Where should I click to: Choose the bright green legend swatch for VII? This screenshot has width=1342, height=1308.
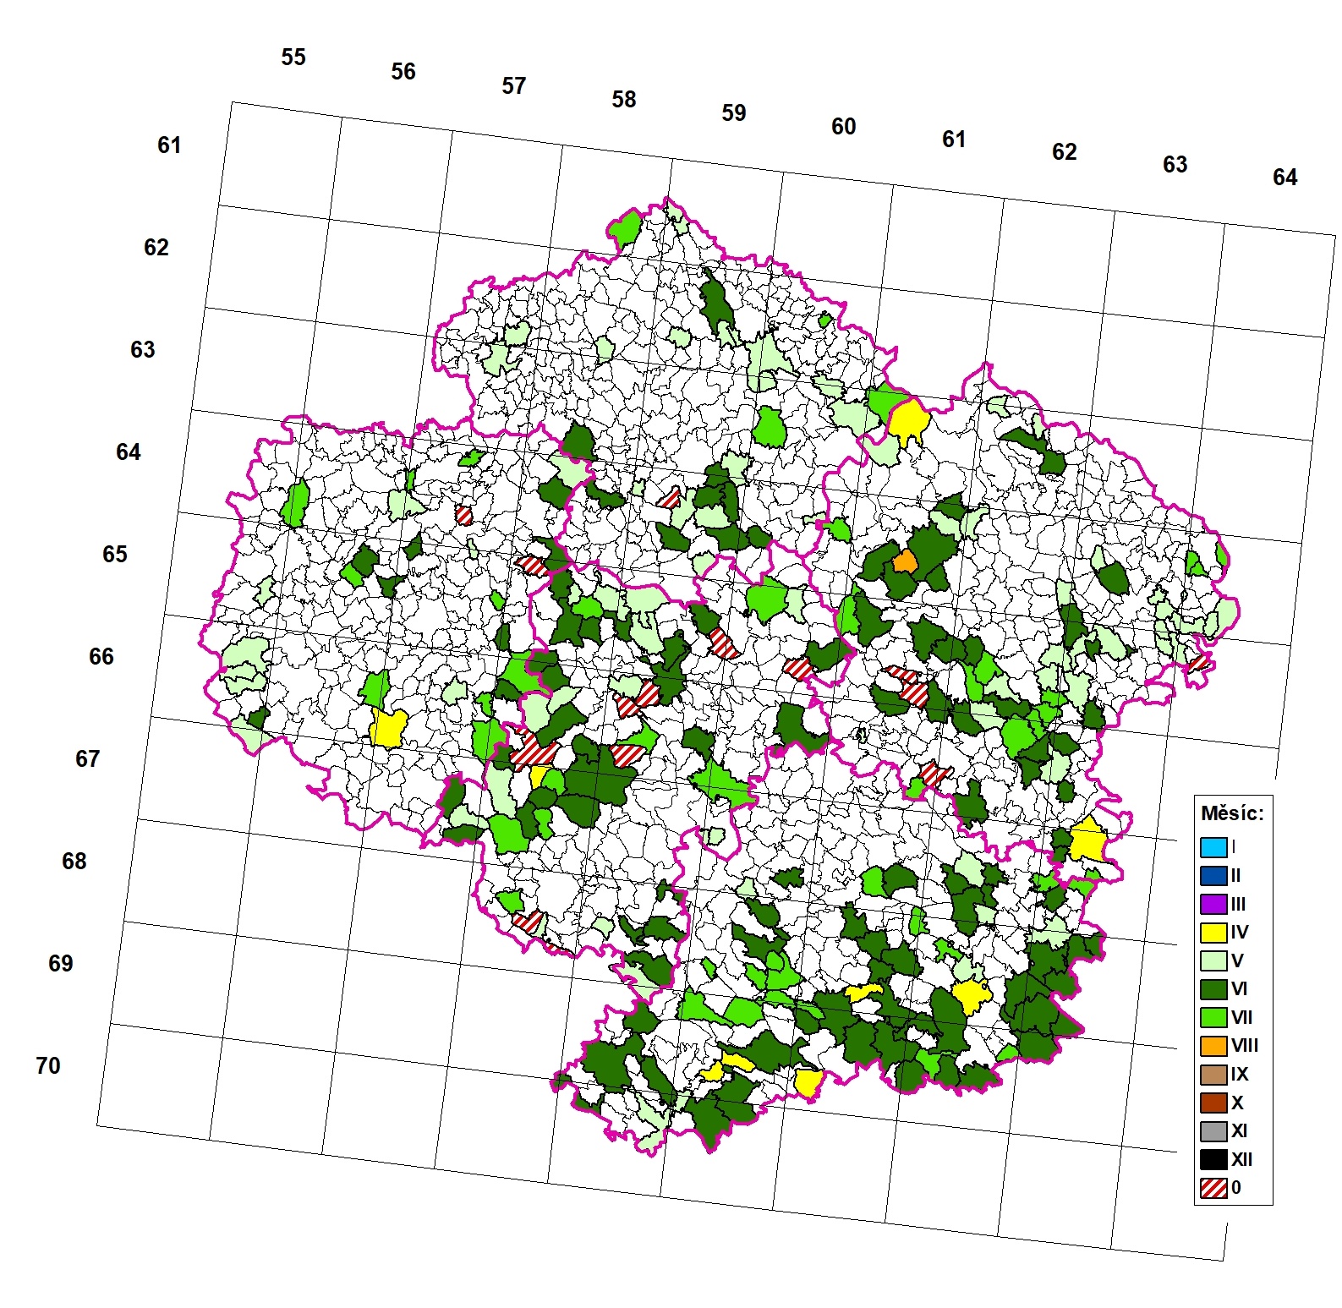[1213, 1017]
